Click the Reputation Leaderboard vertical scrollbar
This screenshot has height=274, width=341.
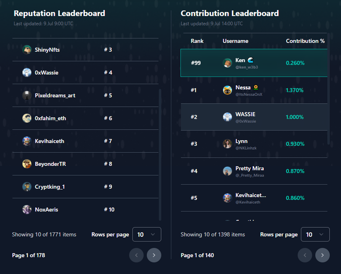[160, 155]
